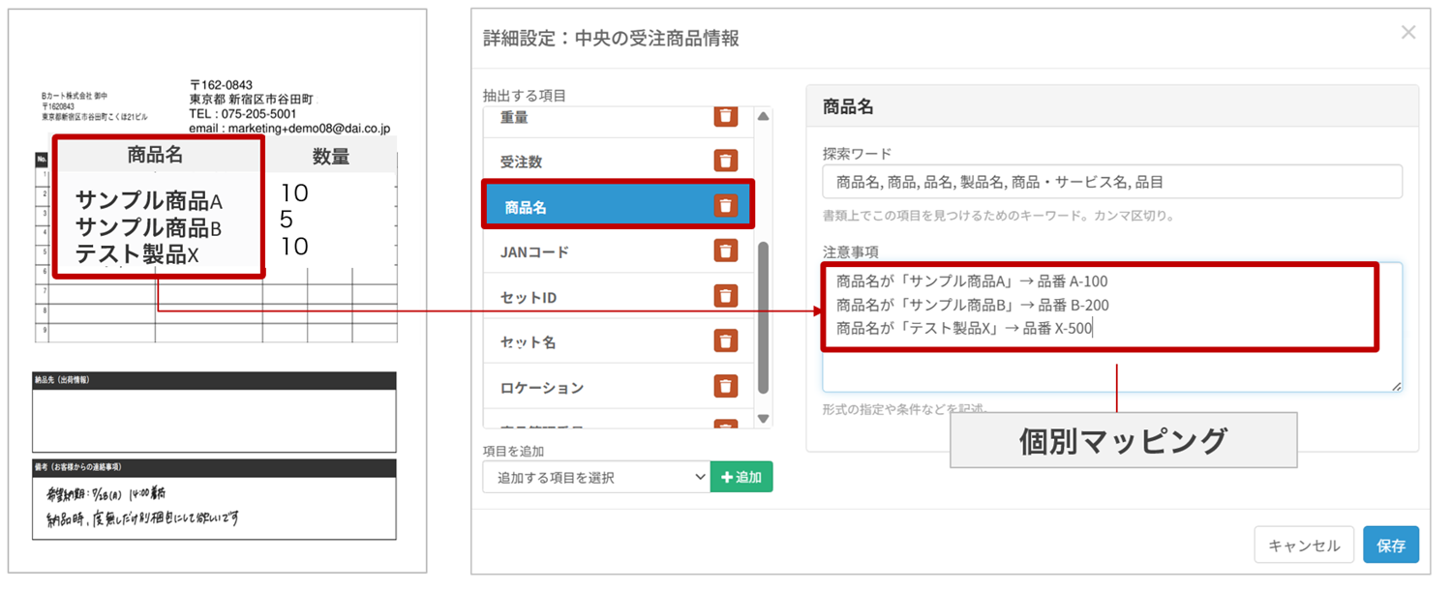Viewport: 1452px width, 590px height.
Task: Click into the 探索ワード input field
Action: click(1111, 182)
